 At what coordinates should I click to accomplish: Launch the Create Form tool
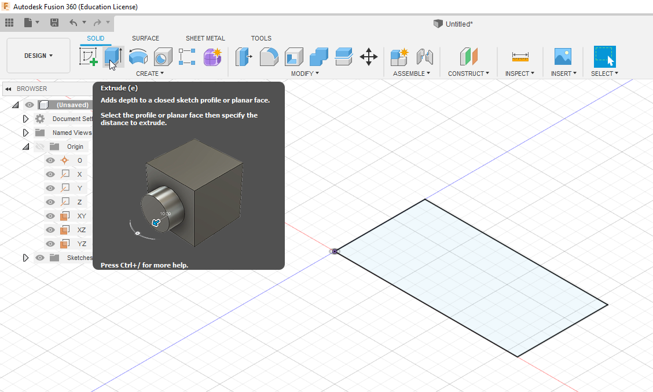pyautogui.click(x=212, y=57)
